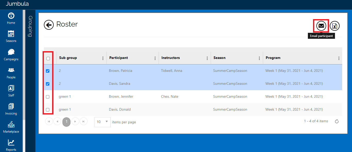Click the Excel export icon
The height and width of the screenshot is (152, 352).
pyautogui.click(x=335, y=26)
